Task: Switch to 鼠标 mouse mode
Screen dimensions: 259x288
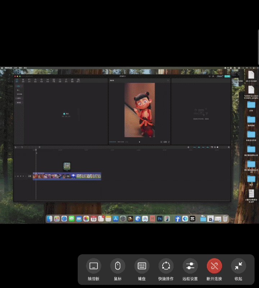Action: (118, 266)
